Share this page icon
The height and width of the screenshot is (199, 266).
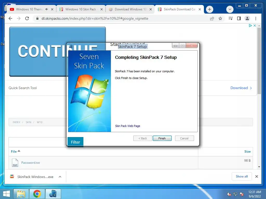tap(212, 18)
